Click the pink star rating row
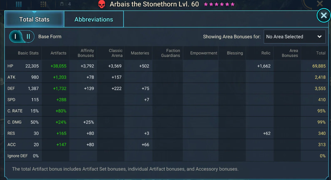Screen dimensions: 331x180 click(219, 4)
